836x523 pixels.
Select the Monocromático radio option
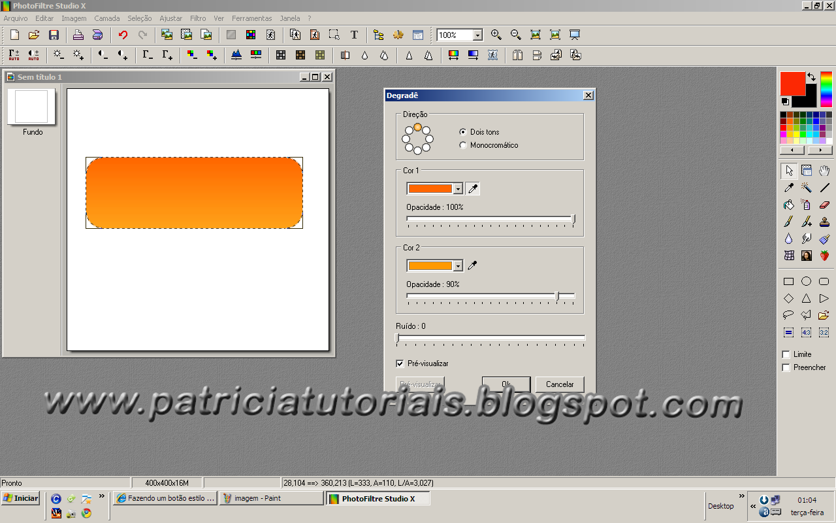(463, 145)
